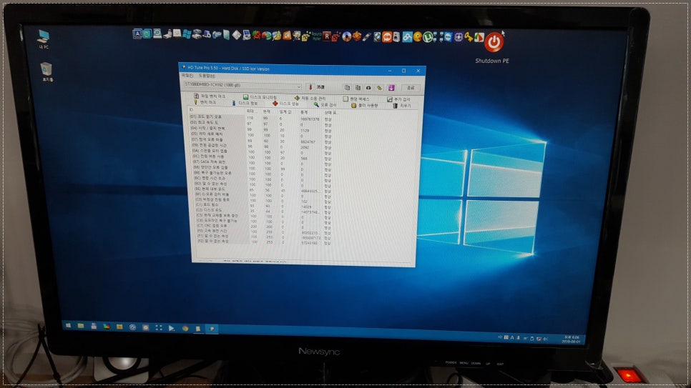Click the volume icon in system tray
Screen dimensions: 691x388
click(544, 339)
